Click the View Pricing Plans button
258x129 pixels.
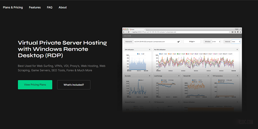[x=35, y=85]
